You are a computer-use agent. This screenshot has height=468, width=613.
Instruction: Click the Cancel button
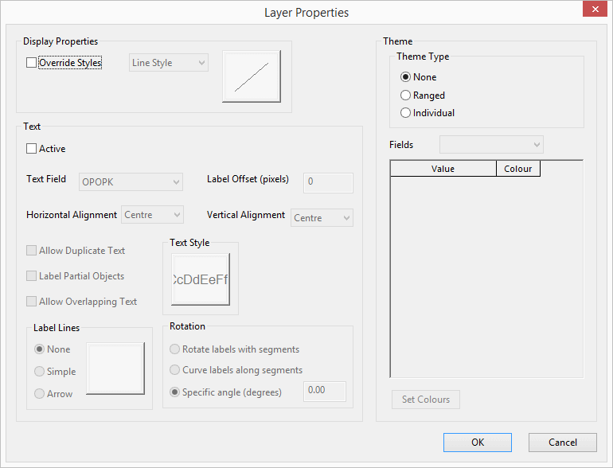point(563,443)
